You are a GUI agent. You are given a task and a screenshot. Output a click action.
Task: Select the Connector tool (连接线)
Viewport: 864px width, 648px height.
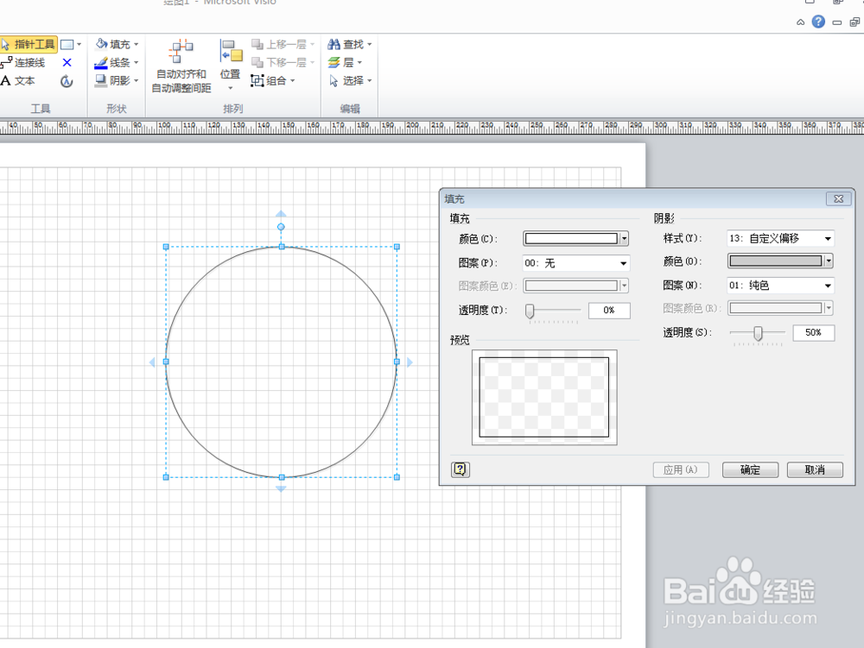click(x=23, y=63)
